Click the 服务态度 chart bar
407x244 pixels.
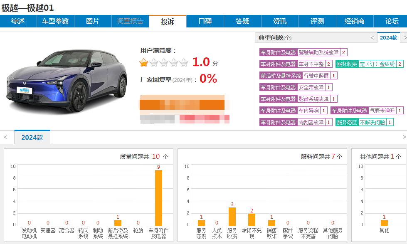(x=202, y=223)
